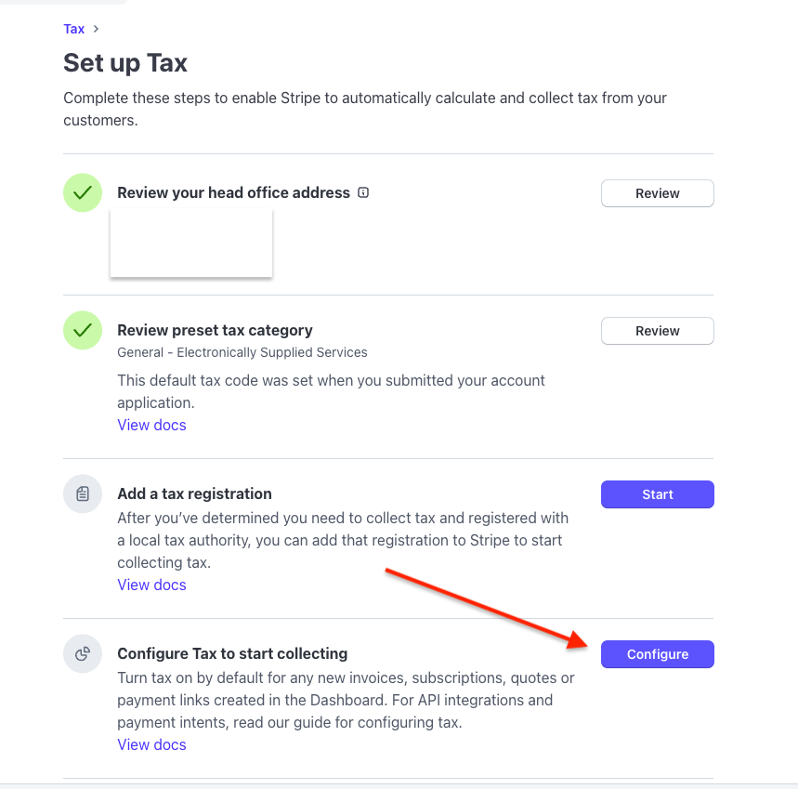Click the General - Electronically Supplied Services label

pyautogui.click(x=242, y=352)
